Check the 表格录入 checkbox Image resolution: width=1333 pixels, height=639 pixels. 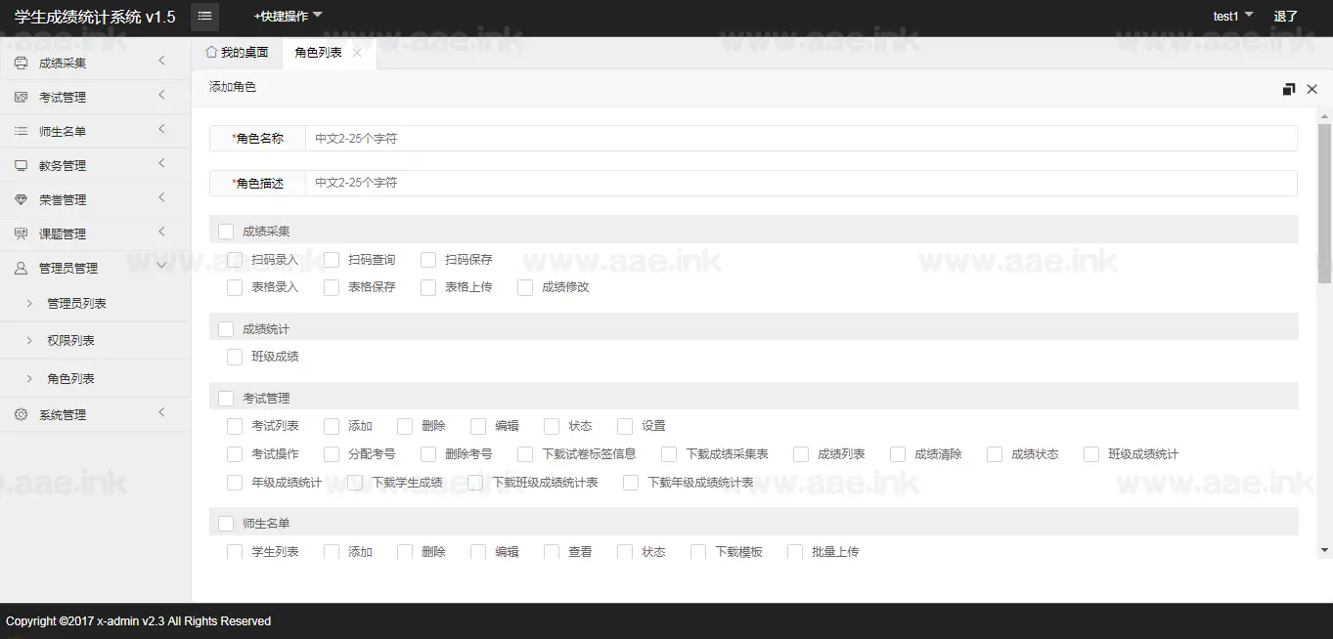click(235, 287)
